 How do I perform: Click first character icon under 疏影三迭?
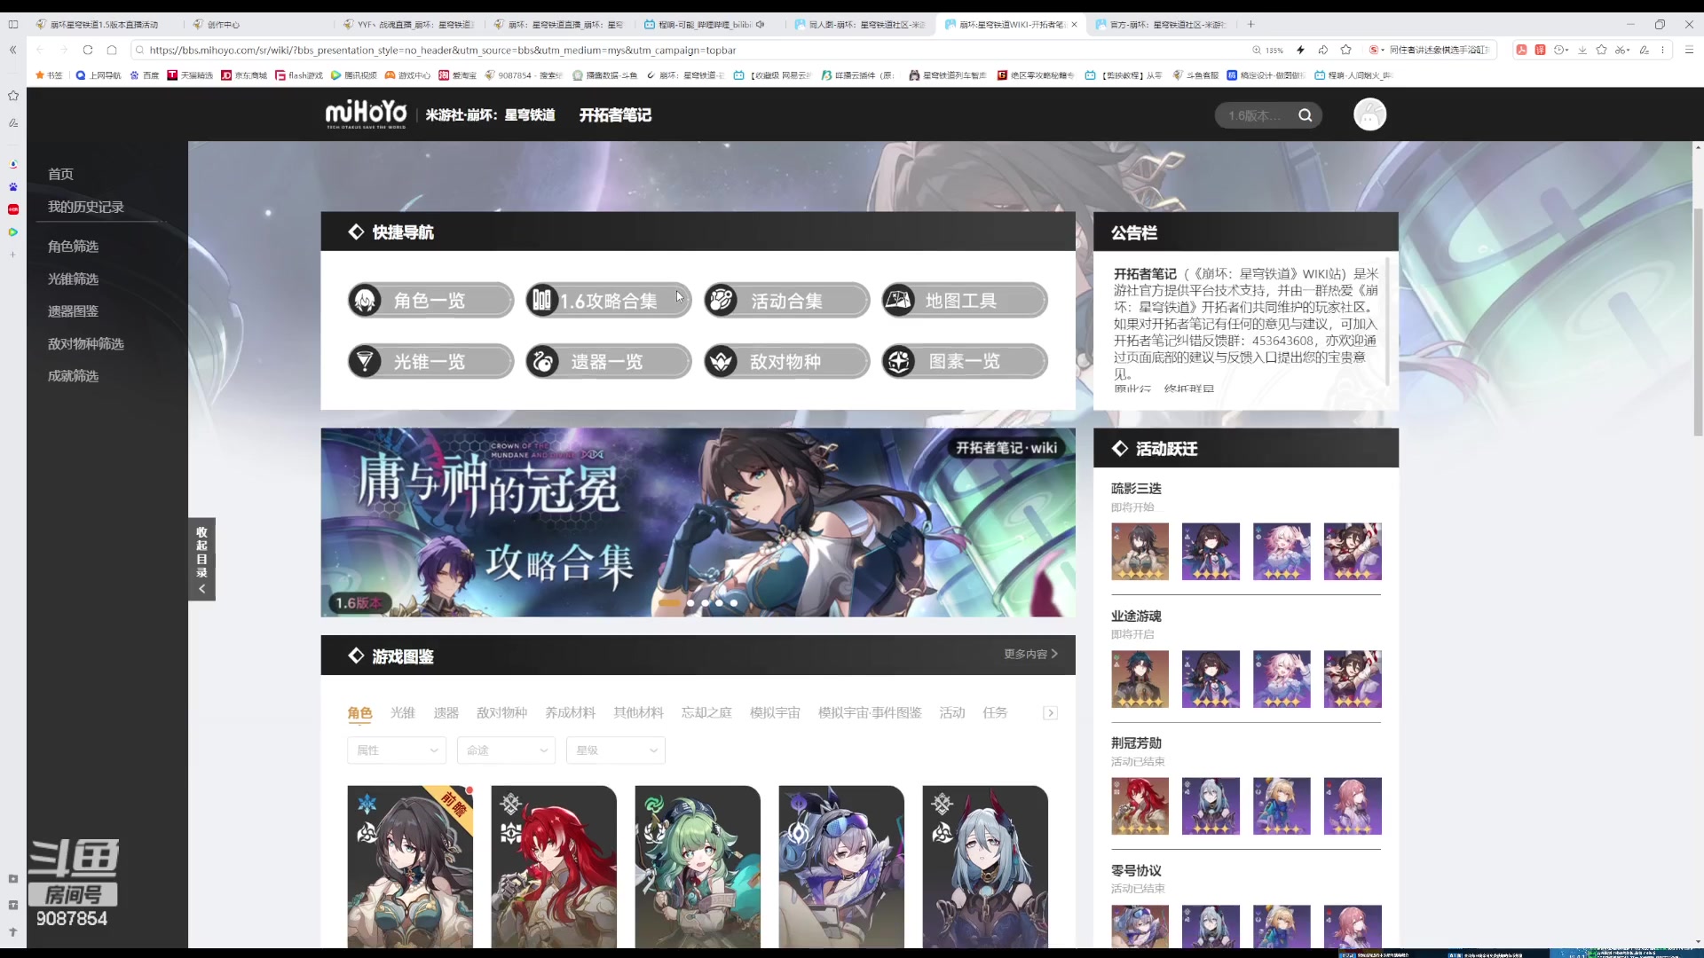(x=1140, y=552)
